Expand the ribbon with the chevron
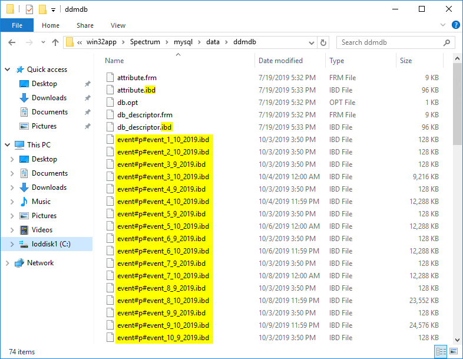463x359 pixels. coord(443,25)
